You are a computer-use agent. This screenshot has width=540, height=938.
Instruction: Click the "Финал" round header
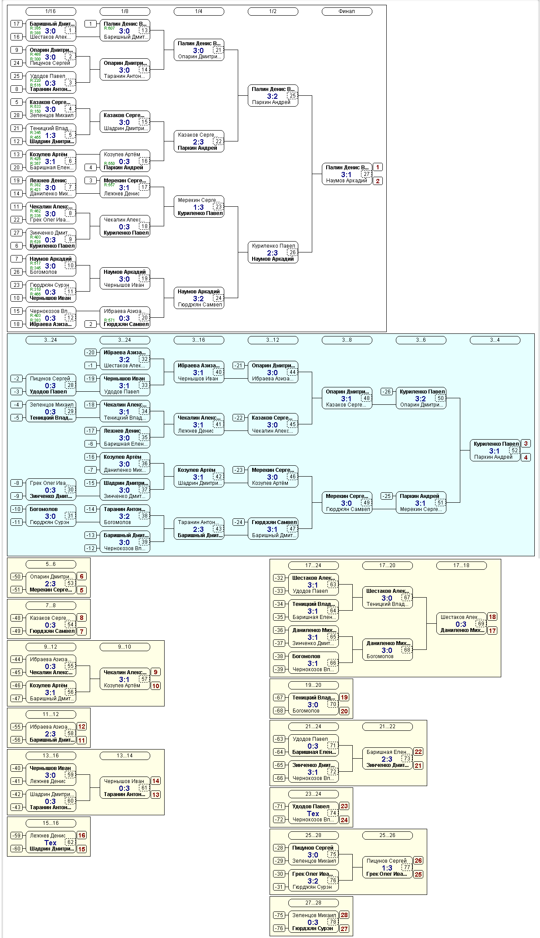point(347,11)
